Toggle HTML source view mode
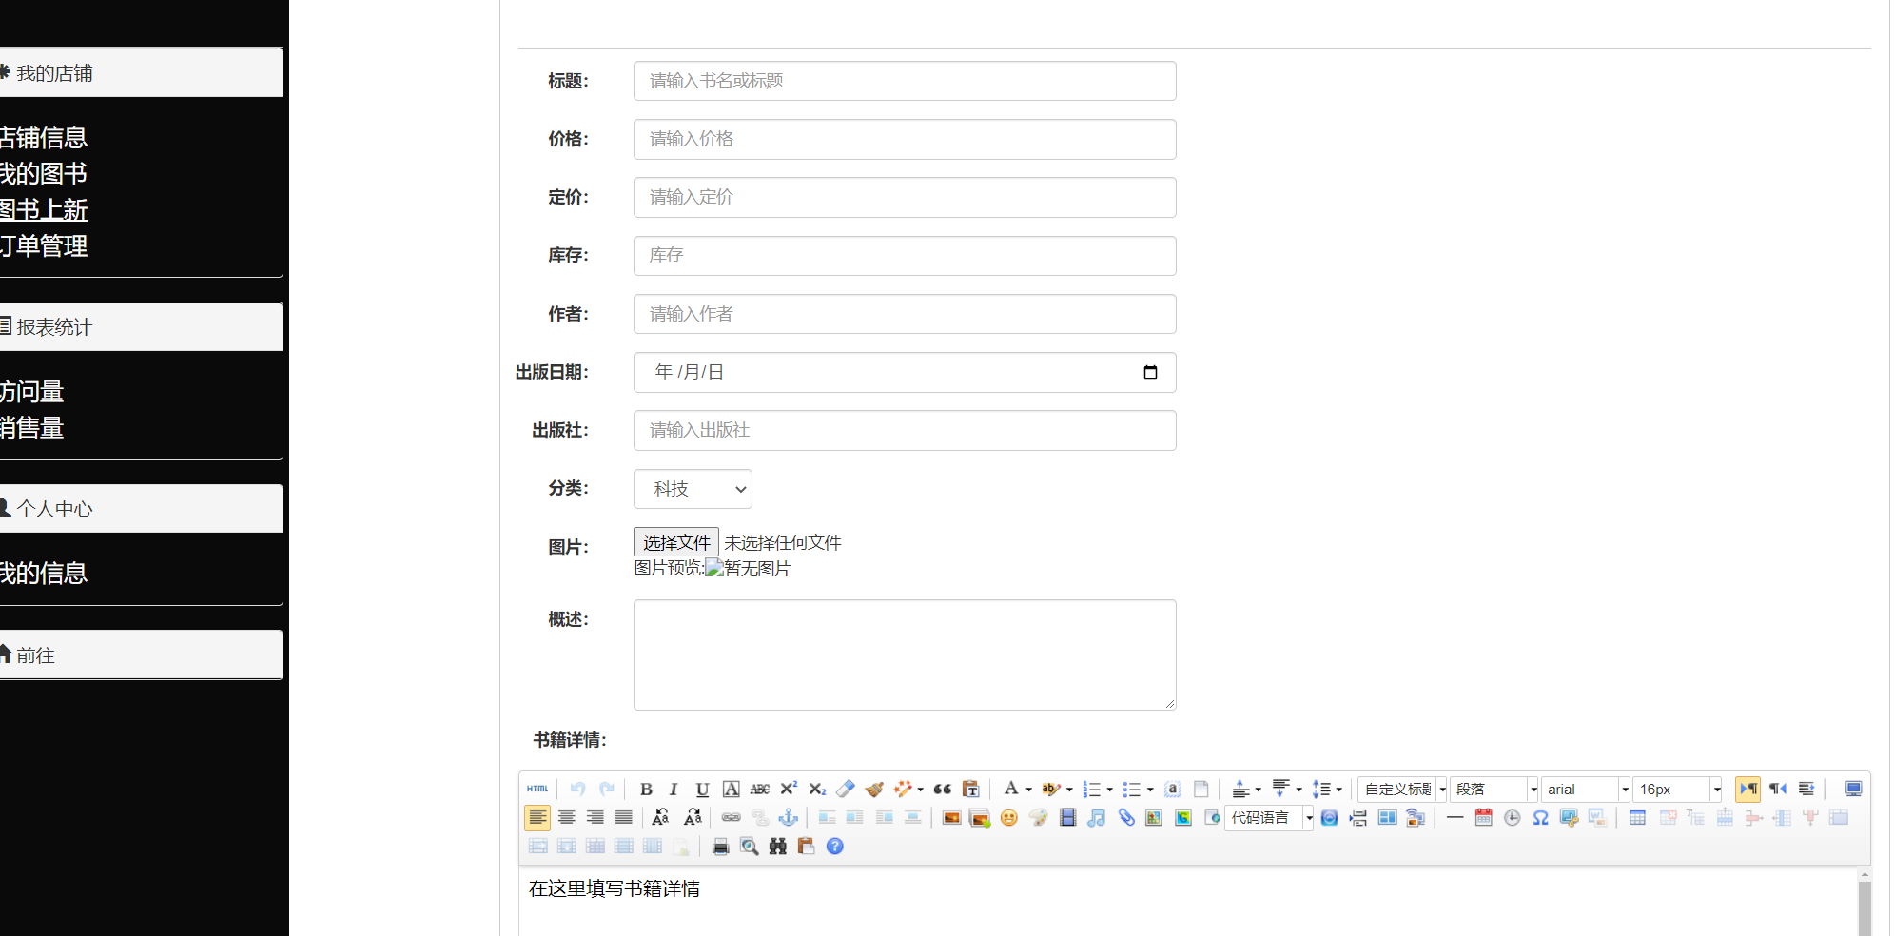This screenshot has width=1894, height=936. (537, 789)
